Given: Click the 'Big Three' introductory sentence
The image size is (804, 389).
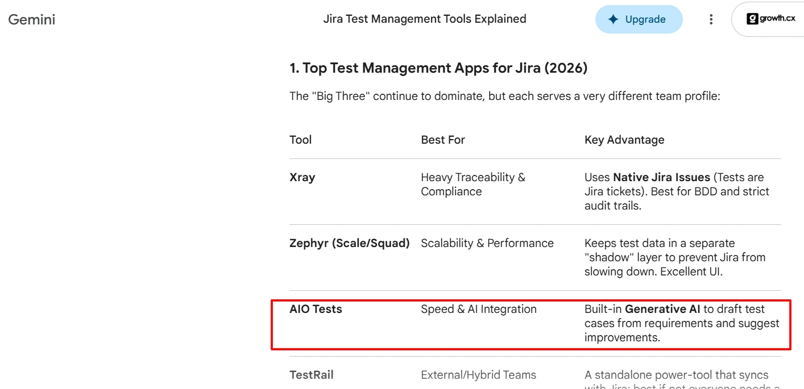Looking at the screenshot, I should (x=505, y=96).
